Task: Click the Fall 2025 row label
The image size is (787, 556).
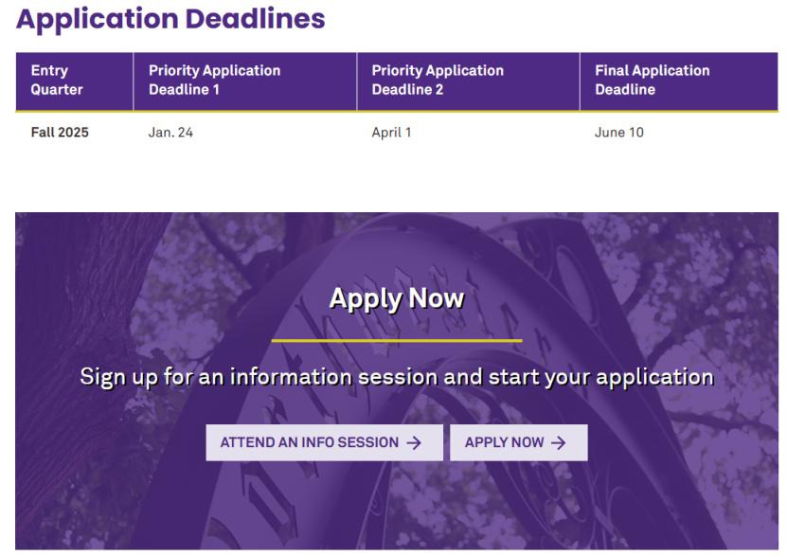Action: (x=60, y=133)
